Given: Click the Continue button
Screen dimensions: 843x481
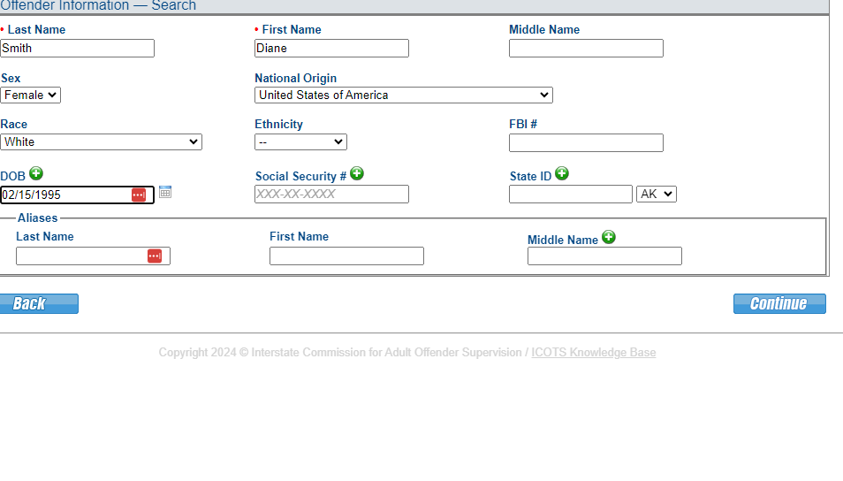Looking at the screenshot, I should click(779, 304).
